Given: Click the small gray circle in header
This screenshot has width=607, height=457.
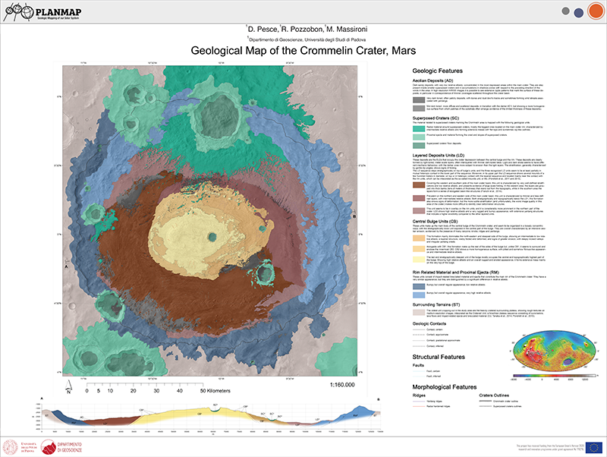Looking at the screenshot, I should [565, 11].
